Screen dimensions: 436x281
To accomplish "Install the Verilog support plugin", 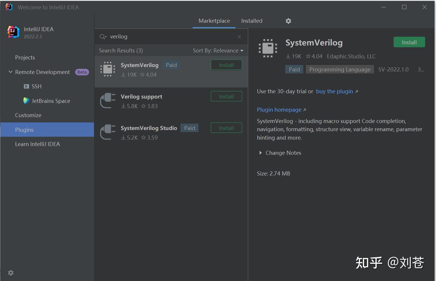I will tap(226, 96).
